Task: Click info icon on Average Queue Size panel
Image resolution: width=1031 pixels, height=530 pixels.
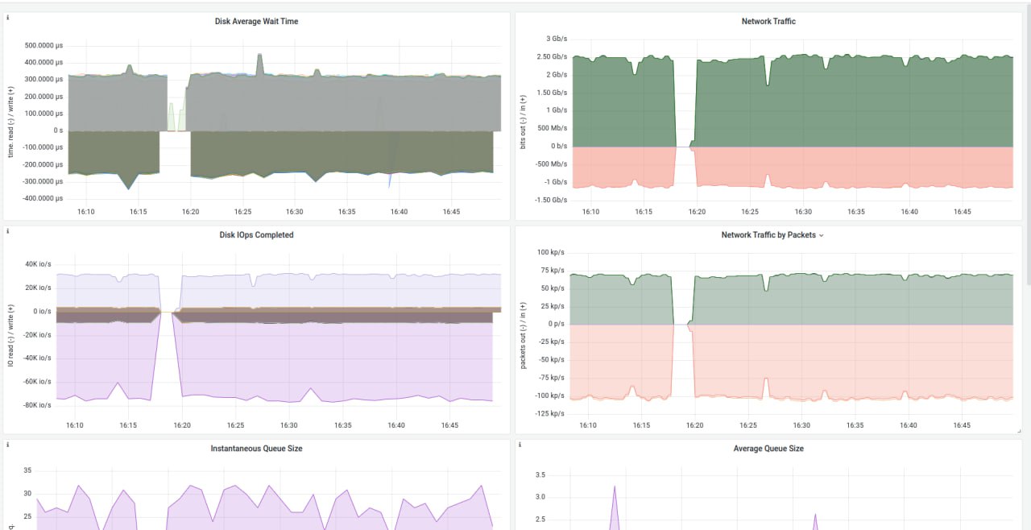Action: (520, 445)
